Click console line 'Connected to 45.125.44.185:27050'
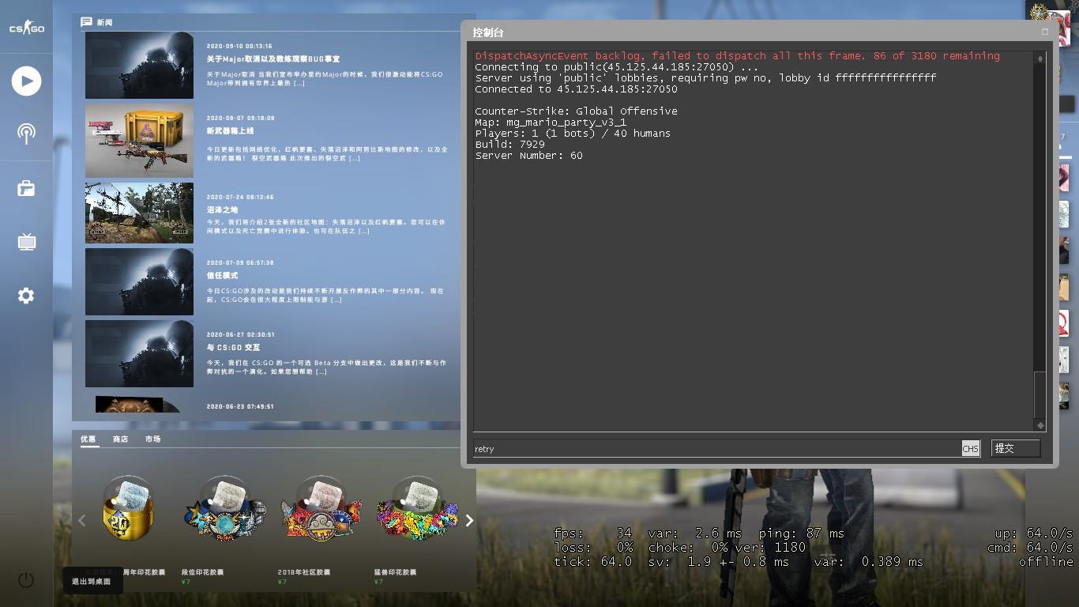The width and height of the screenshot is (1079, 607). [x=576, y=89]
